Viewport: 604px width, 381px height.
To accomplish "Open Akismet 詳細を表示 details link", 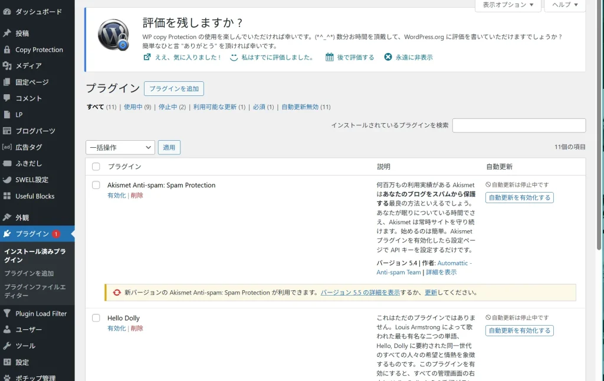I will coord(441,272).
